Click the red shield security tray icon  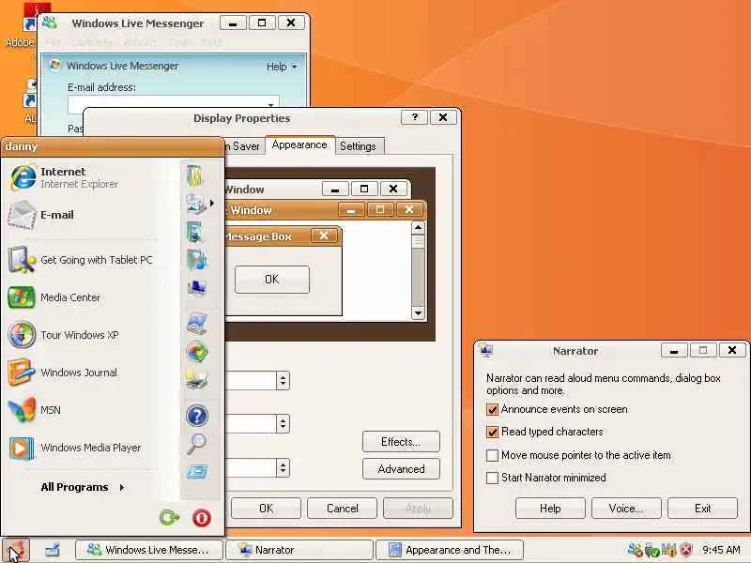686,550
